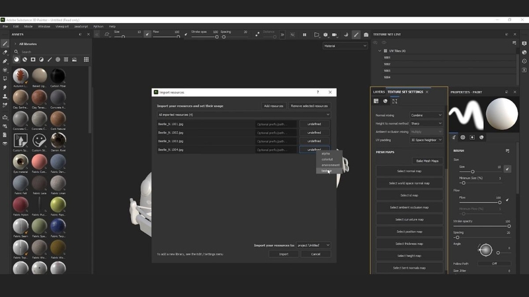
Task: Choose environment in usage dropdown list
Action: coord(329,165)
